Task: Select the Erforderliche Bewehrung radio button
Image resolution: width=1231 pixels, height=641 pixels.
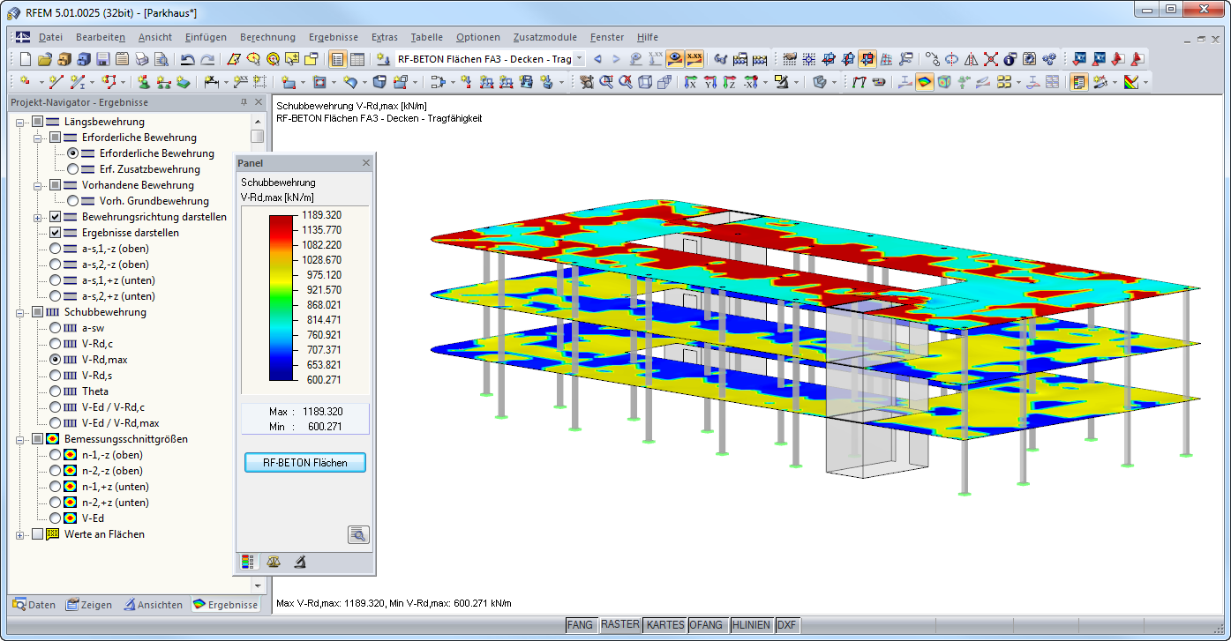Action: point(72,153)
